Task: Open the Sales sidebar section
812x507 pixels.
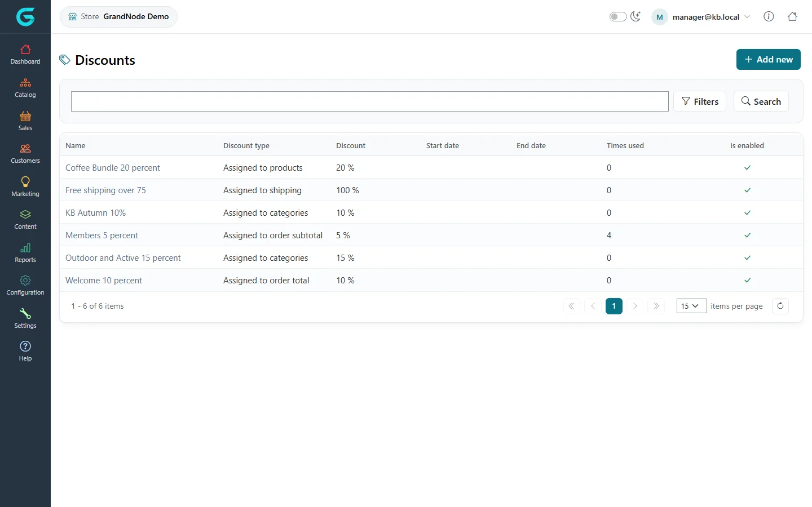Action: point(25,121)
